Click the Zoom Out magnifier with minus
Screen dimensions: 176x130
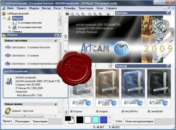pos(77,14)
